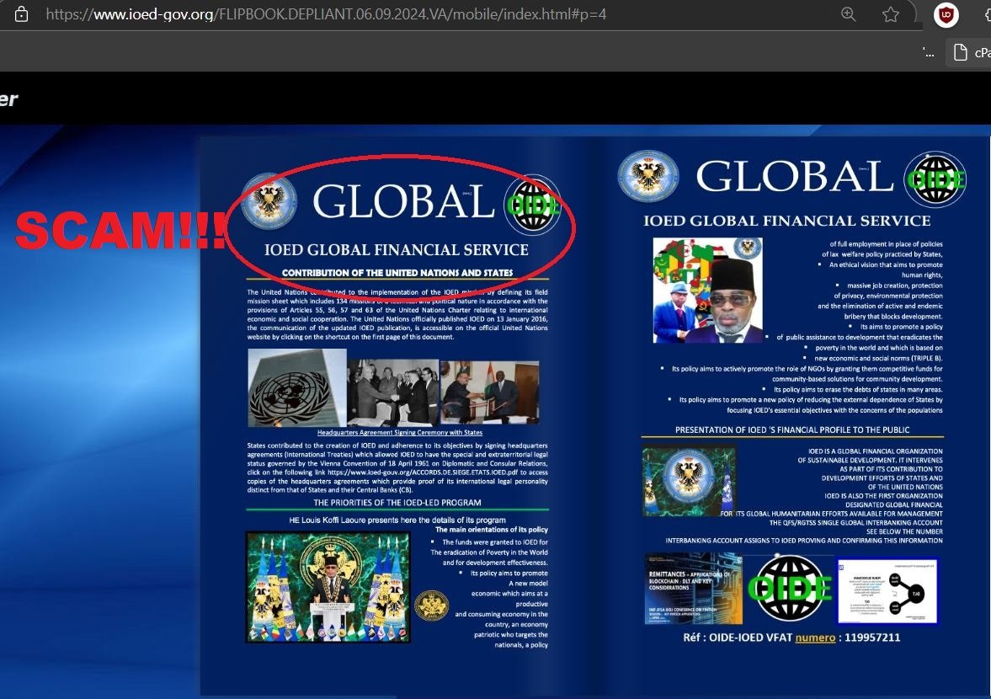Bookmark this page with the star icon

click(x=891, y=14)
